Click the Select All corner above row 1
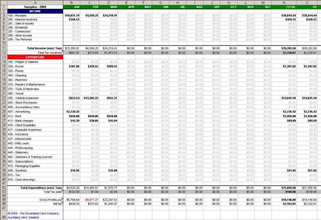The image size is (321, 220). point(3,3)
